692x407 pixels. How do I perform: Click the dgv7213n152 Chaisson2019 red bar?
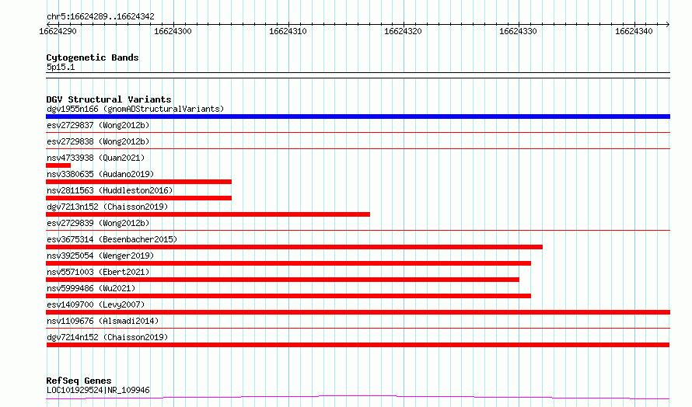tap(208, 214)
